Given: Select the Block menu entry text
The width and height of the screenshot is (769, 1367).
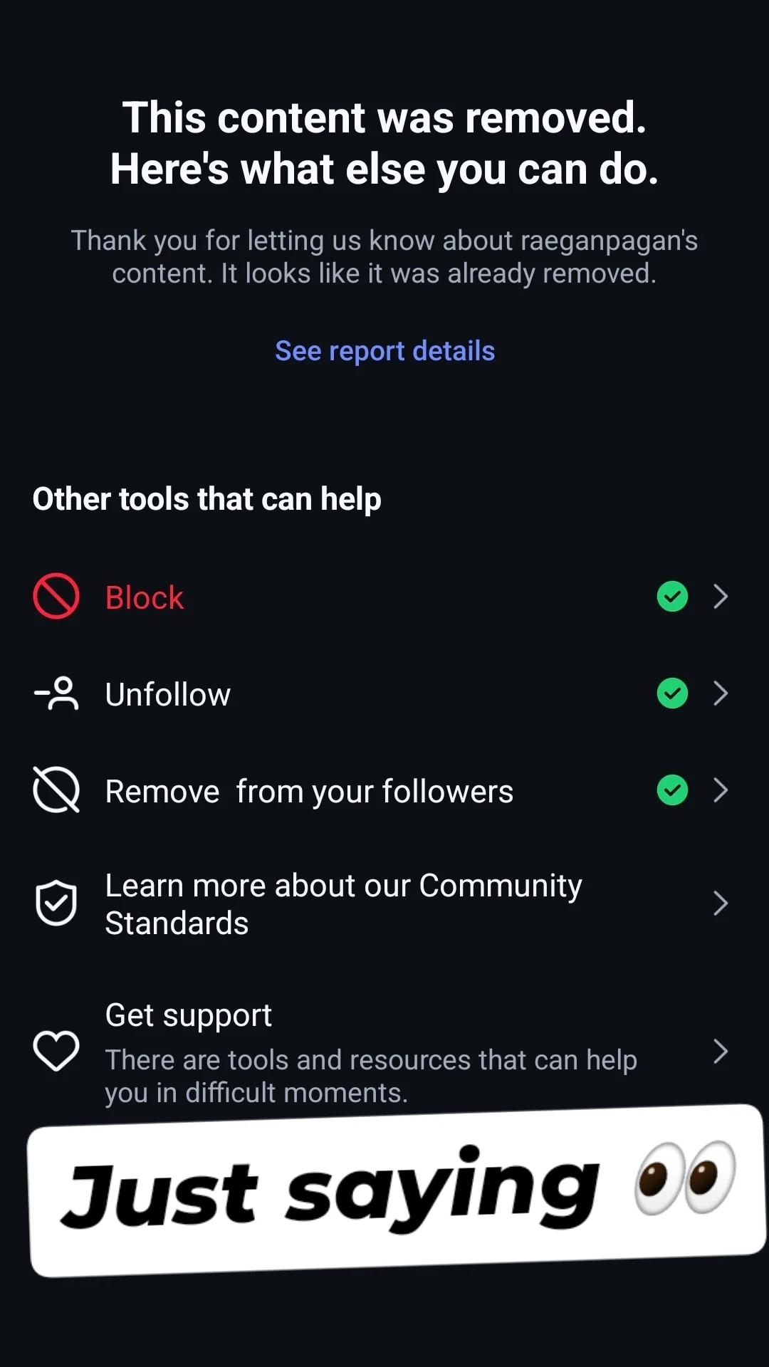Looking at the screenshot, I should [145, 598].
